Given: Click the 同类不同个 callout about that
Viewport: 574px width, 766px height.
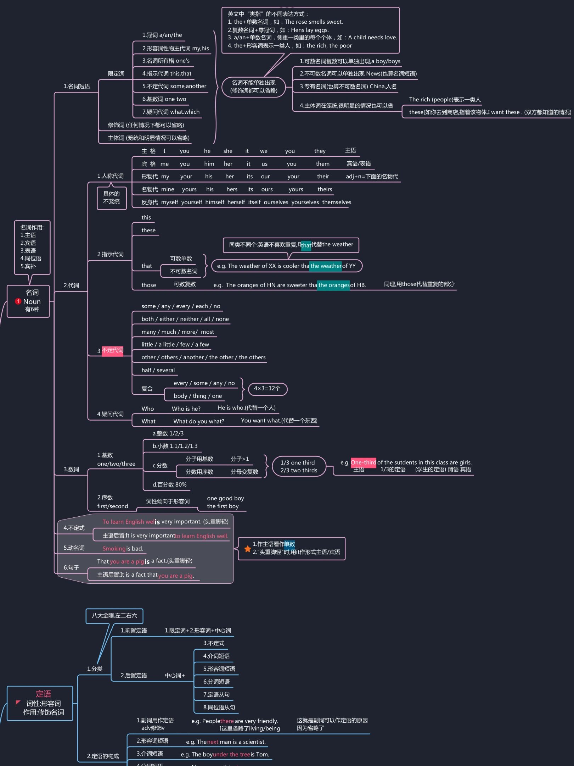Looking at the screenshot, I should [291, 245].
